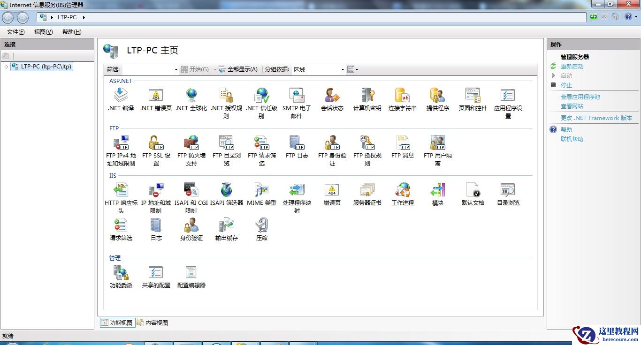Screen dimensions: 641x345
Task: Open 默认文档 settings
Action: click(x=472, y=191)
